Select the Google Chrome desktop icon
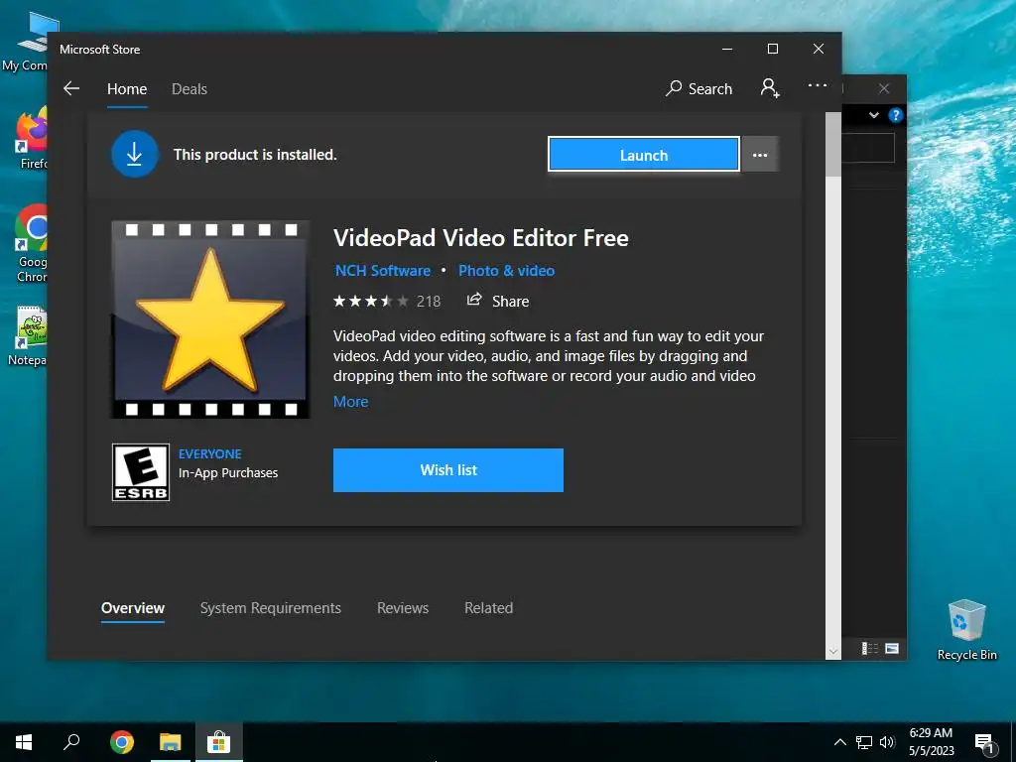The image size is (1016, 762). point(31,244)
